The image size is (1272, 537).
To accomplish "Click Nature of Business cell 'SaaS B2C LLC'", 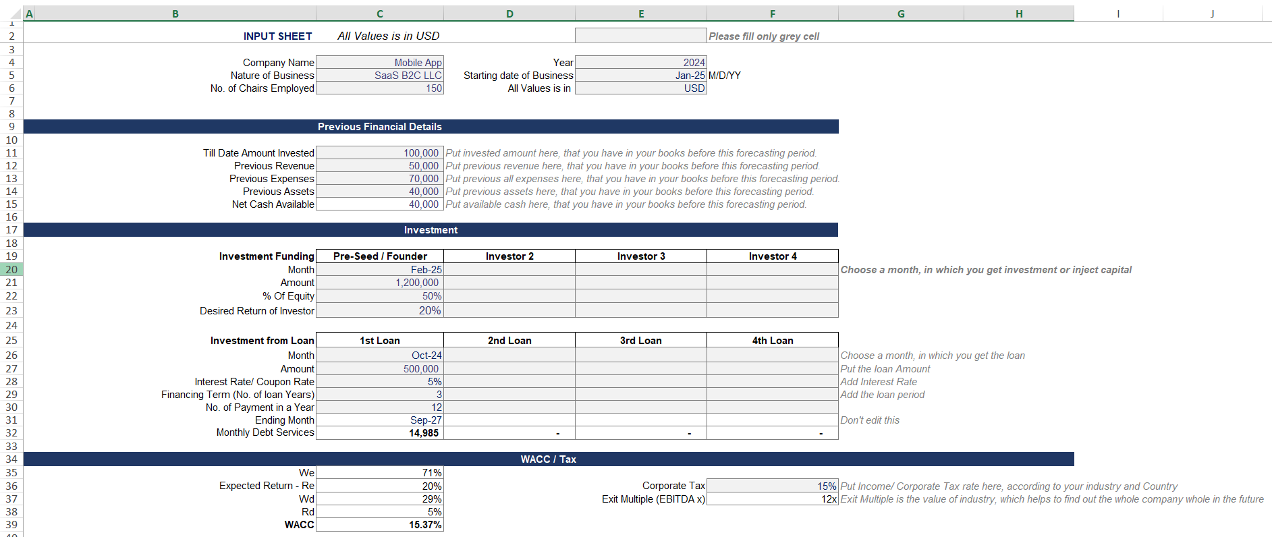I will click(x=380, y=76).
